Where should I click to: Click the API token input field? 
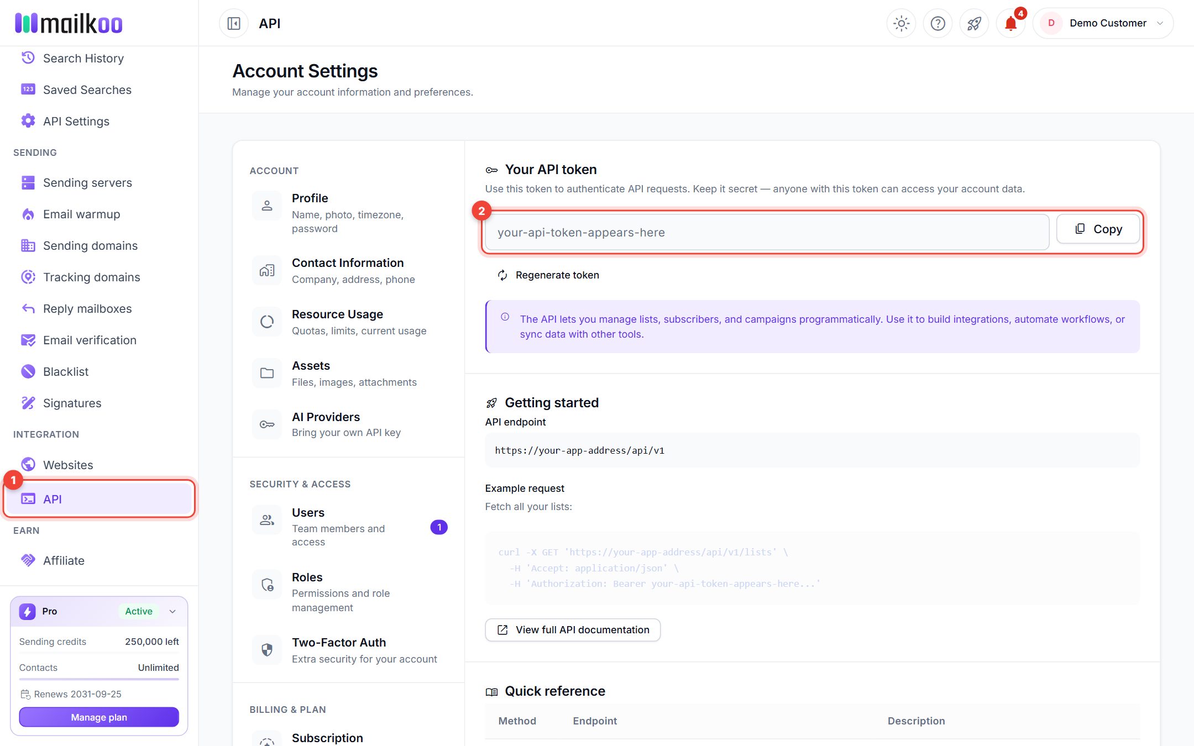point(767,232)
